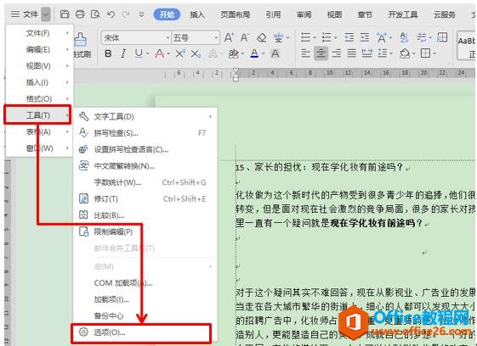Screen dimensions: 477x346
Task: Toggle Subscript formatting
Action: click(196, 54)
